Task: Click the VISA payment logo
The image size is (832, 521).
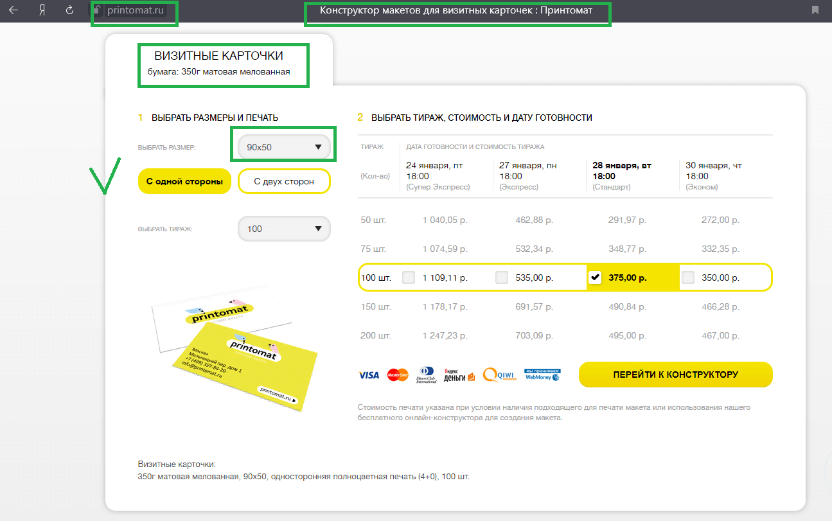Action: click(x=369, y=375)
